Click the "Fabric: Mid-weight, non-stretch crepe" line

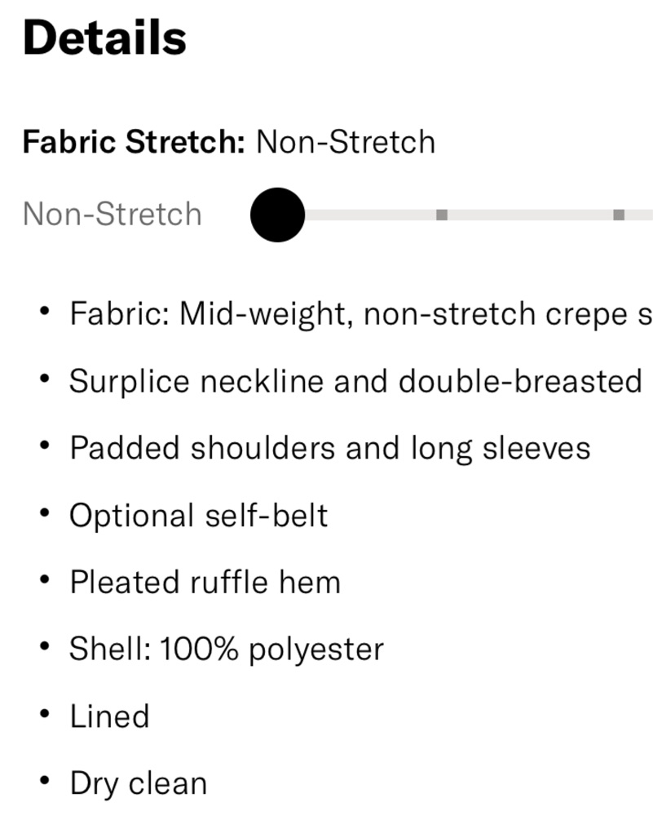[360, 314]
